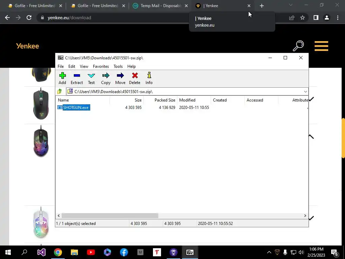345x259 pixels.
Task: Toggle Chrome side panel icon
Action: tap(316, 18)
